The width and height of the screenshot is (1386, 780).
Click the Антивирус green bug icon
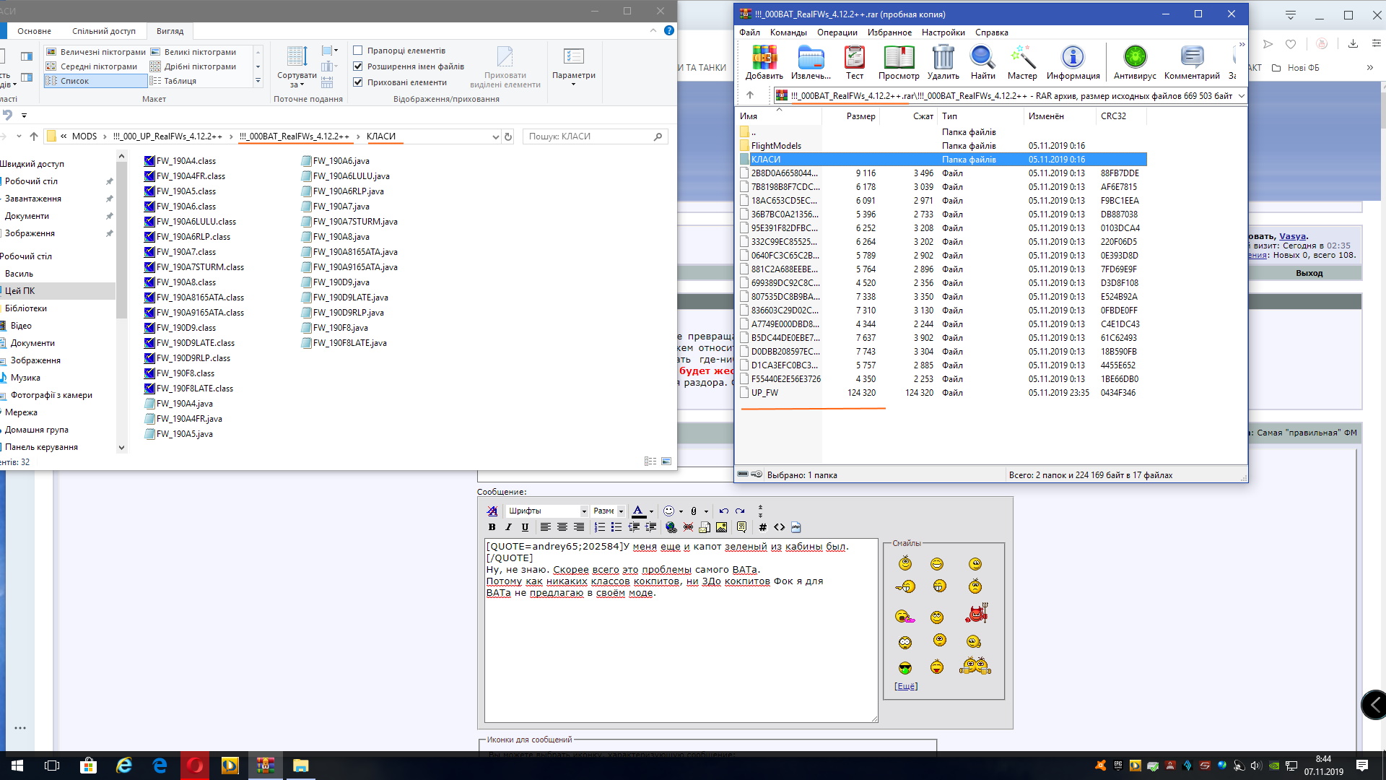(x=1135, y=58)
